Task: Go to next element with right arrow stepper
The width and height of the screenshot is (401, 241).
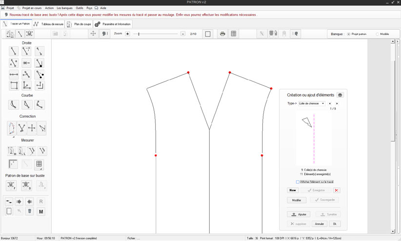Action: (337, 103)
